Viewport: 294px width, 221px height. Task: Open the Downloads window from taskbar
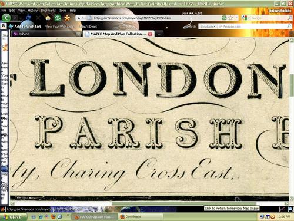tap(141, 217)
